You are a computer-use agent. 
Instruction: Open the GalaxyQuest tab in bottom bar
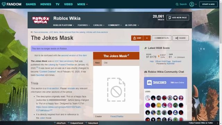point(92,123)
